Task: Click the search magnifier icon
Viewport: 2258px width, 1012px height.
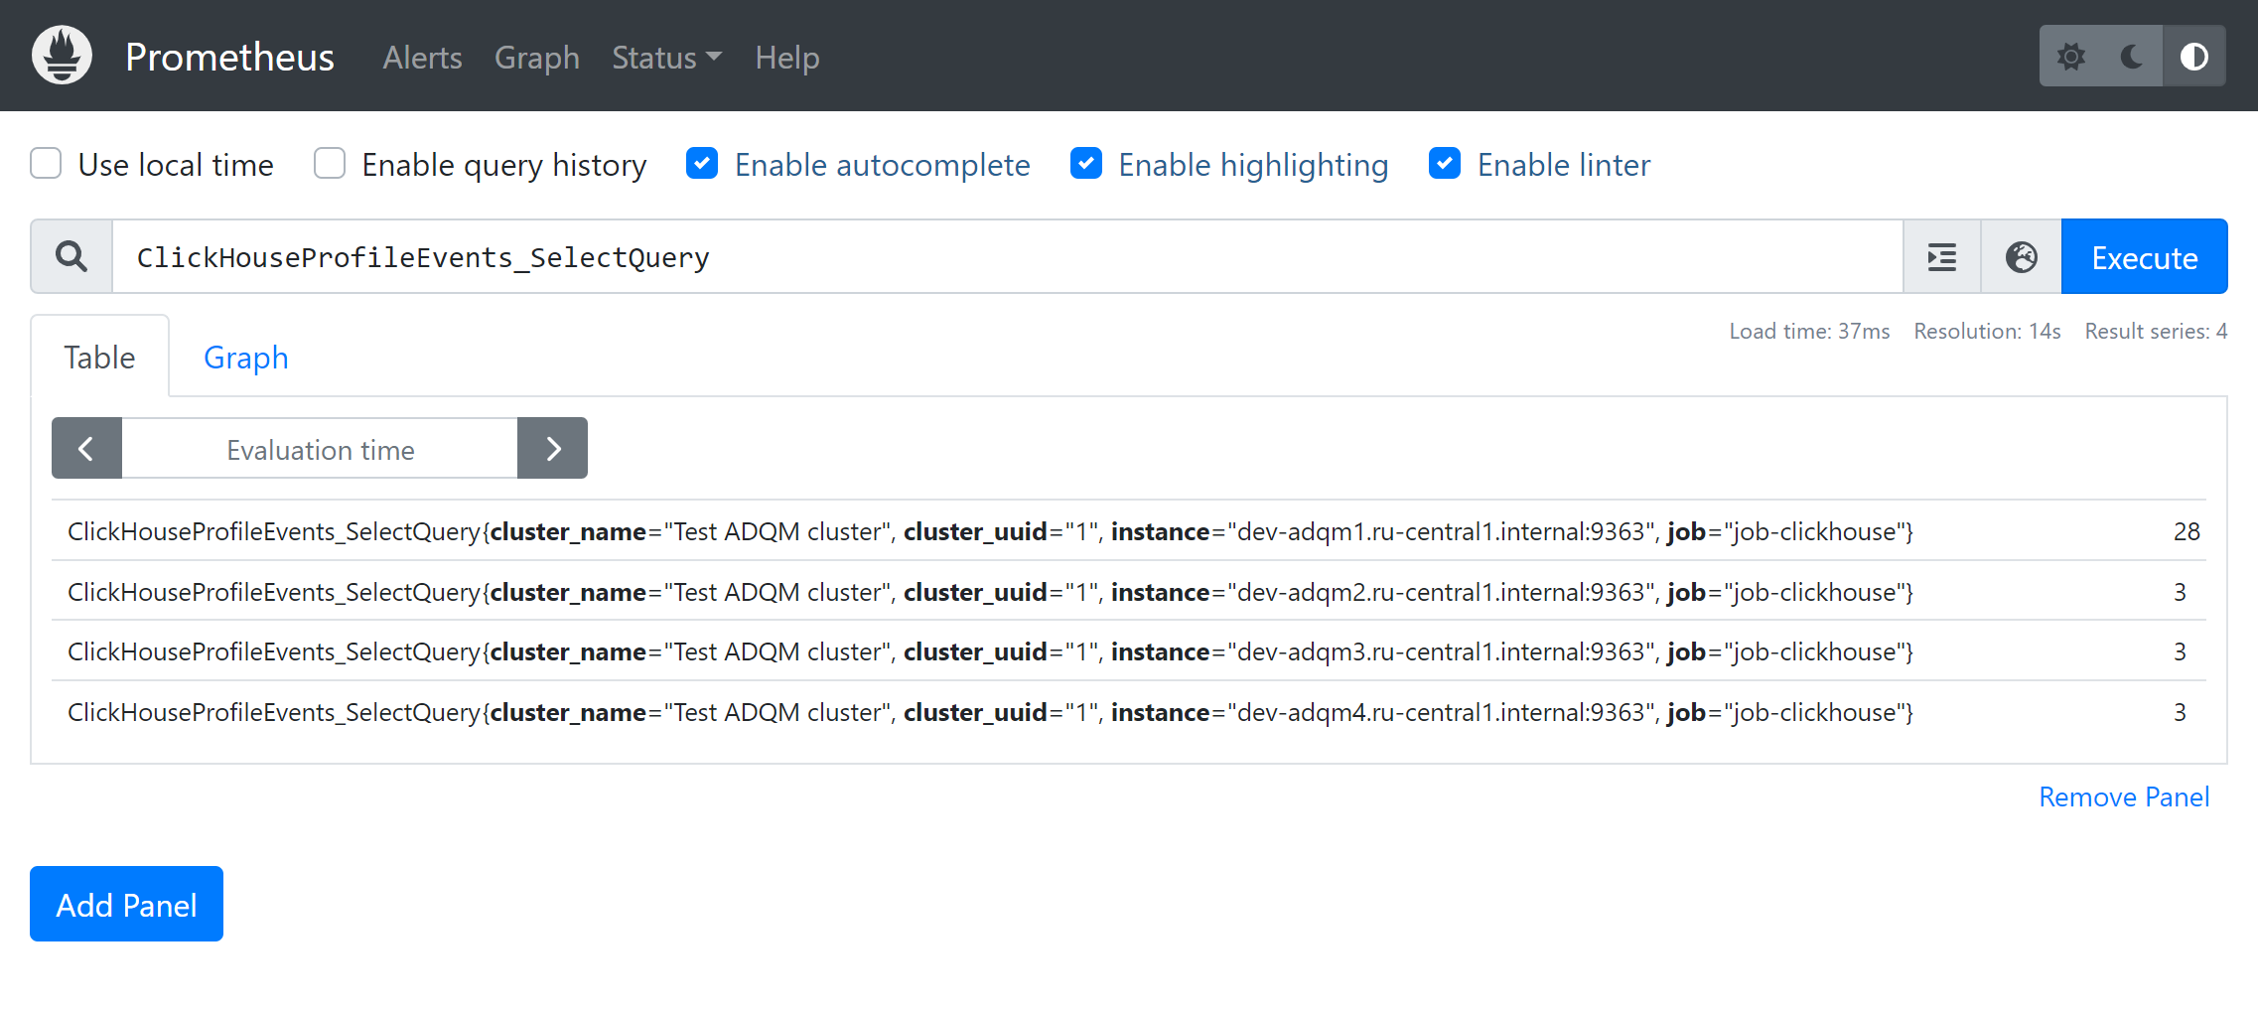Action: [71, 257]
